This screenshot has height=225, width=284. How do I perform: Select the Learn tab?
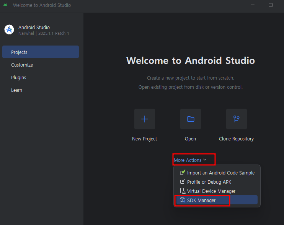tap(41, 90)
